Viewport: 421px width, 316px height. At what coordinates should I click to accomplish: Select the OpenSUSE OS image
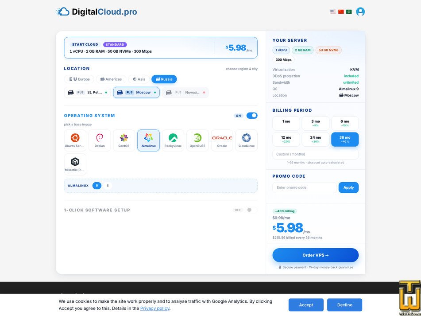[x=197, y=140]
